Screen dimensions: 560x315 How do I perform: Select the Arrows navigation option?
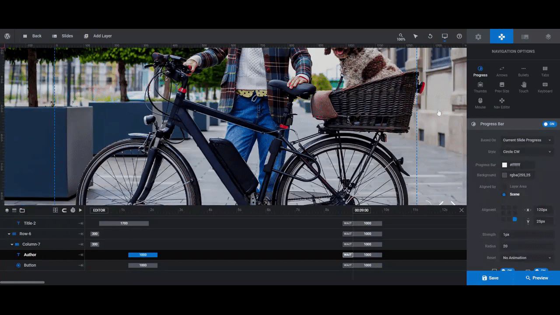point(502,71)
